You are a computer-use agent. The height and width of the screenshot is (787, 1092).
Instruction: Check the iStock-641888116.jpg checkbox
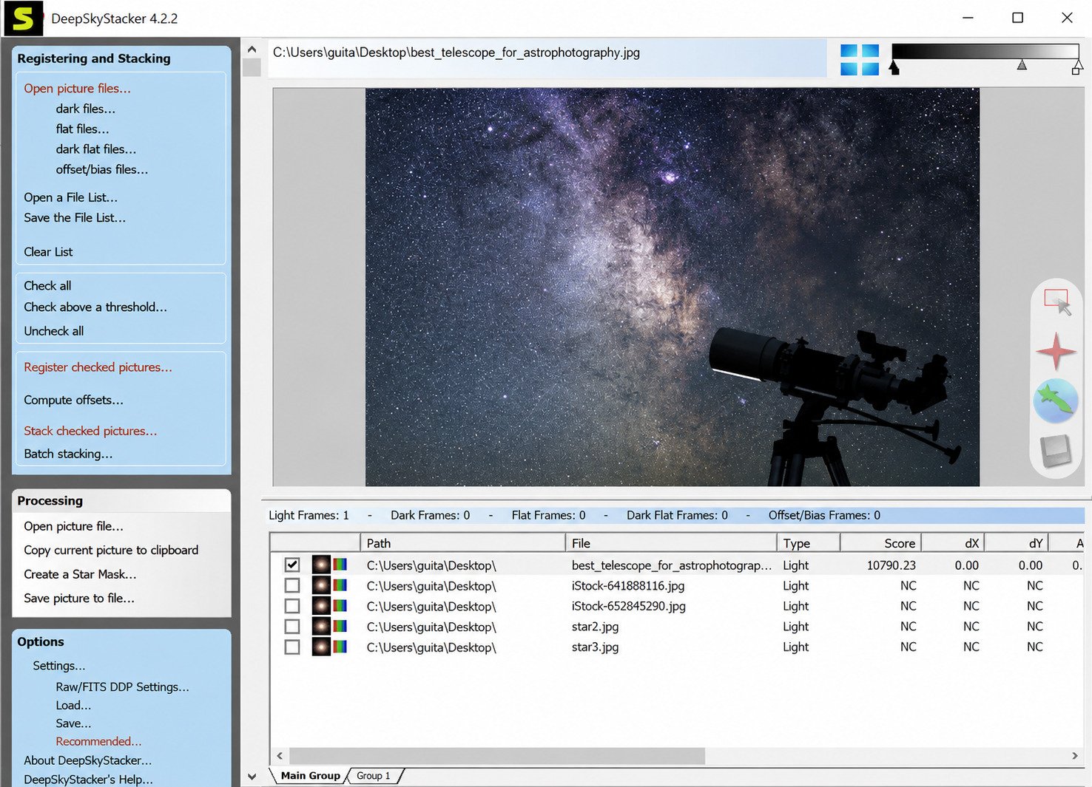click(x=292, y=586)
